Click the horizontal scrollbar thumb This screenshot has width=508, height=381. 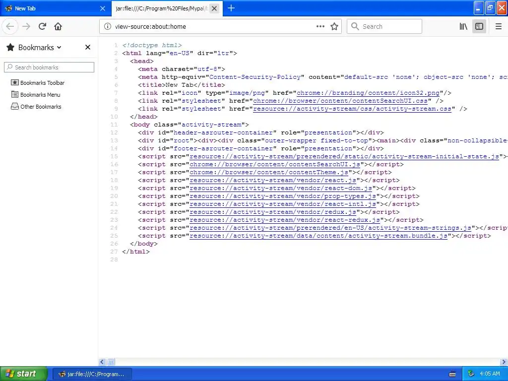pos(111,362)
